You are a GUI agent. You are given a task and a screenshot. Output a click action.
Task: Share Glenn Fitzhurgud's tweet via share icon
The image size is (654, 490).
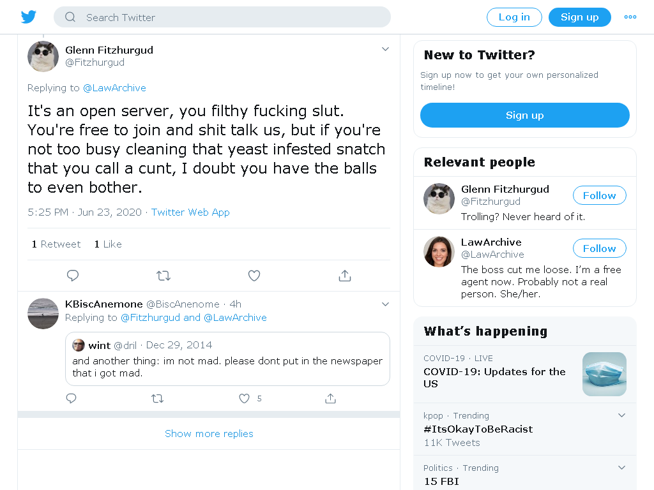(345, 276)
